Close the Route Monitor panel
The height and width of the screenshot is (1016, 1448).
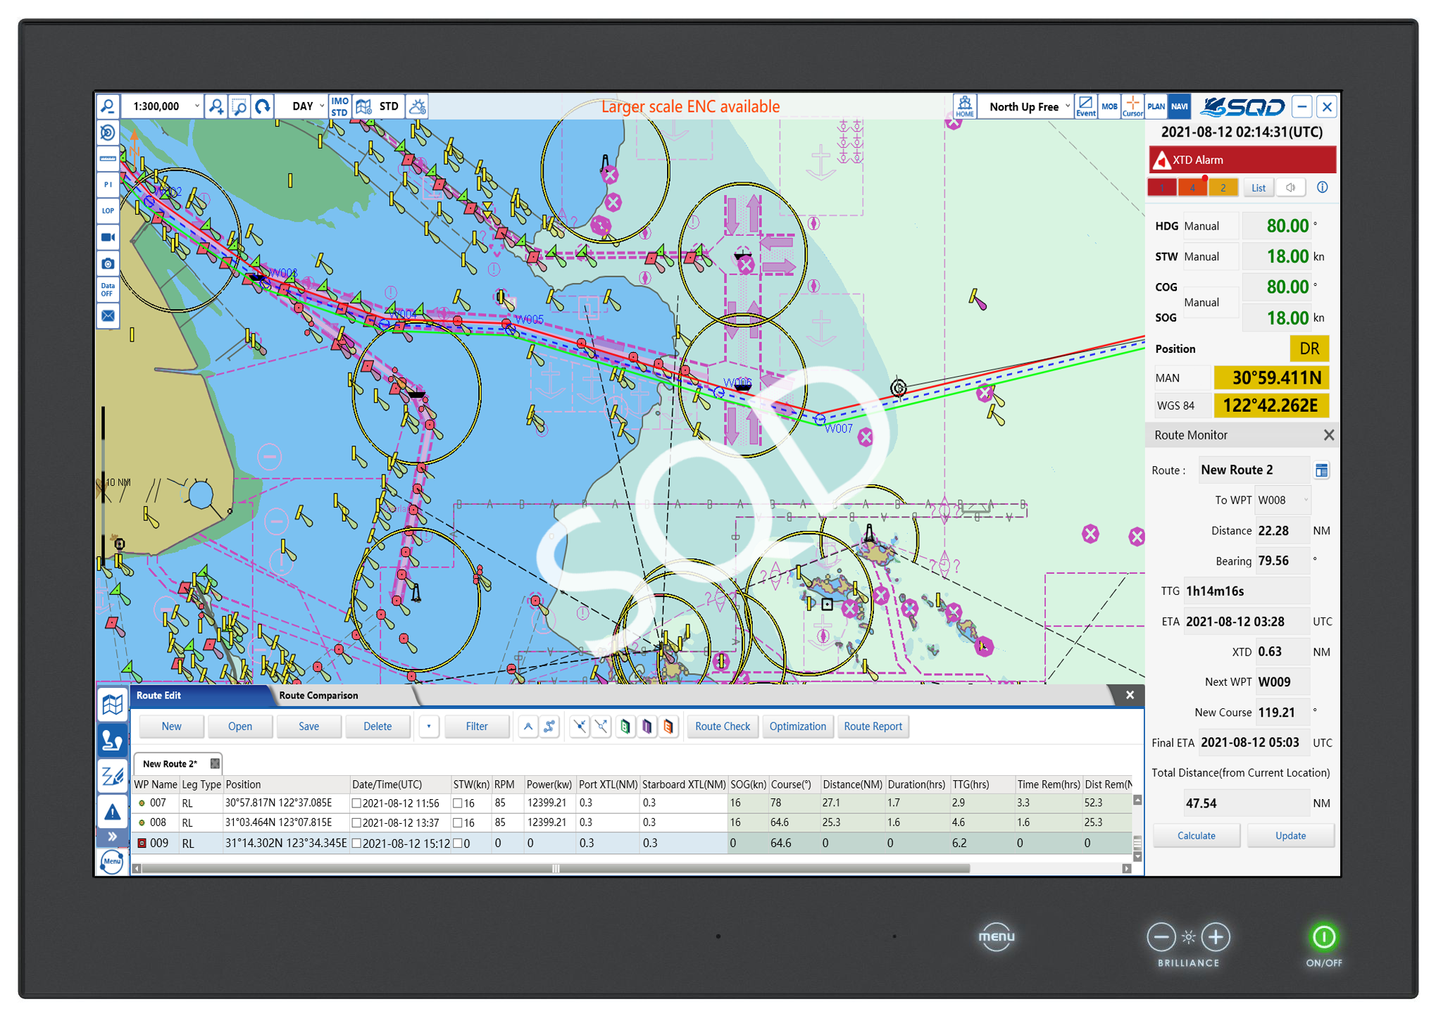click(1328, 435)
